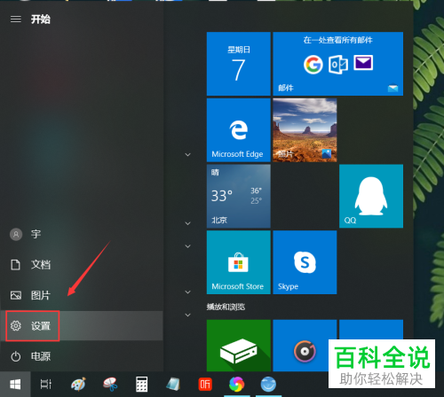This screenshot has width=444, height=397.
Task: Click the picture icon next to 图片
Action: click(x=16, y=295)
